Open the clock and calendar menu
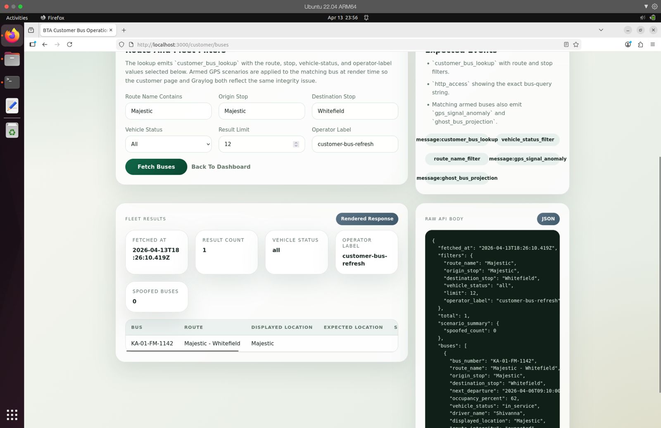The width and height of the screenshot is (661, 428). [342, 18]
